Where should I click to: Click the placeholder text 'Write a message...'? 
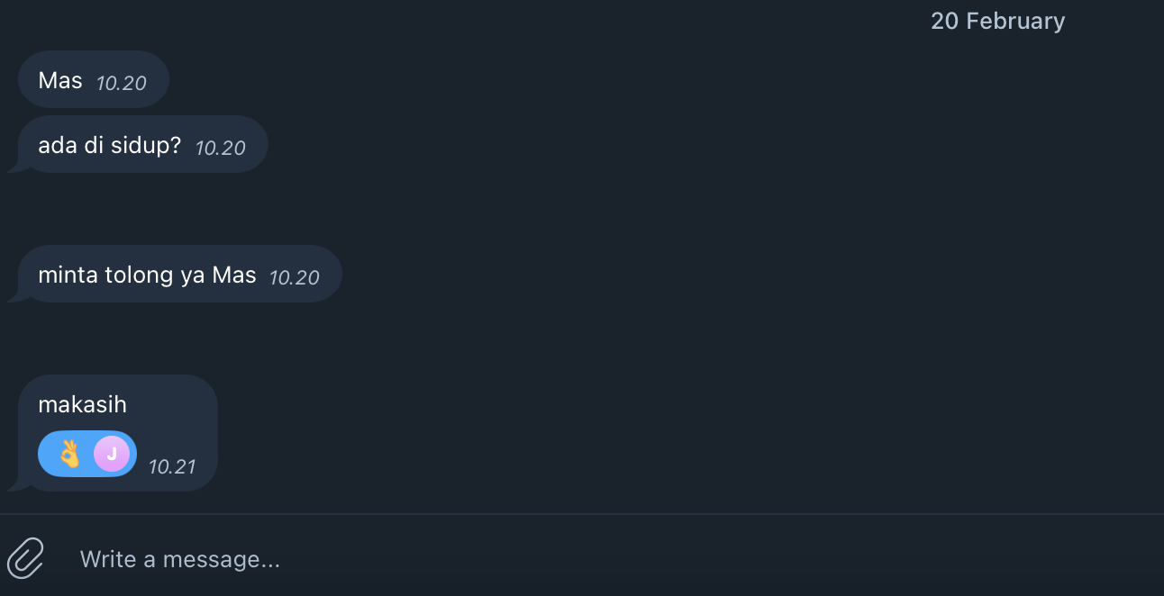(x=180, y=559)
